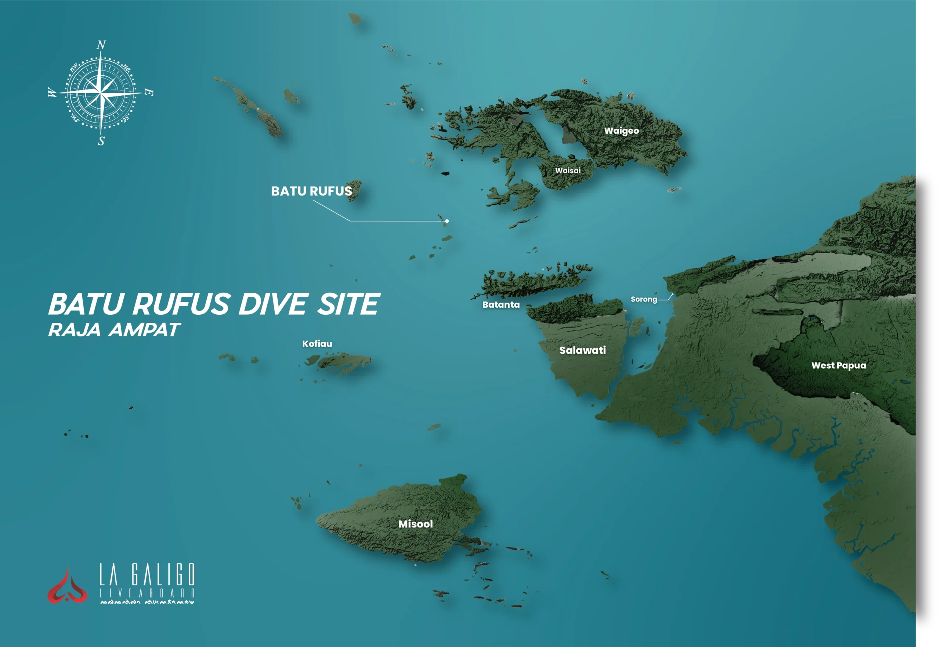Click the "West Papua" label

839,365
